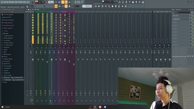Toggle the typing keyboard to piano icon
Viewport: 194px width, 109px height.
[x=56, y=6]
